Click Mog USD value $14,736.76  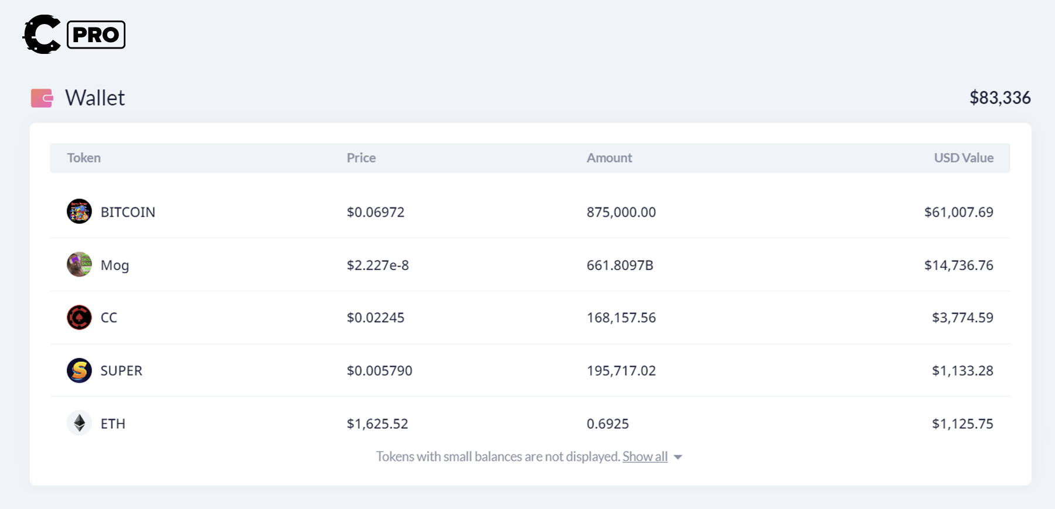point(959,265)
